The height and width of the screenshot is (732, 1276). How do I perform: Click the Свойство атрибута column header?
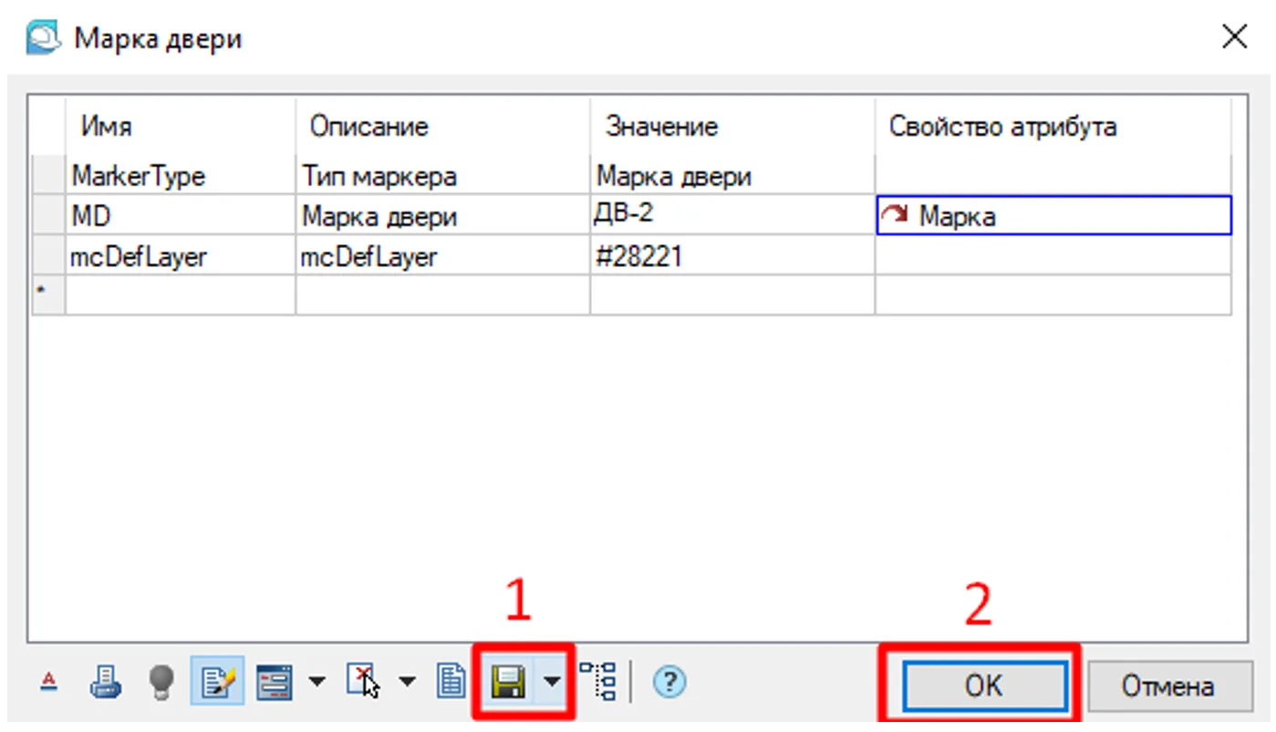tap(1002, 127)
